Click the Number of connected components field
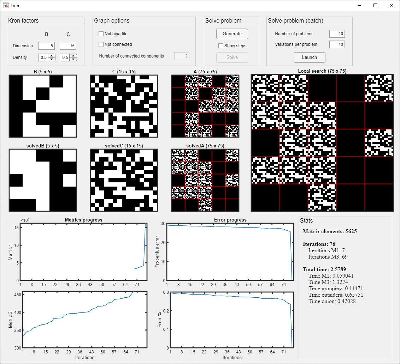The image size is (400, 364). click(x=182, y=56)
